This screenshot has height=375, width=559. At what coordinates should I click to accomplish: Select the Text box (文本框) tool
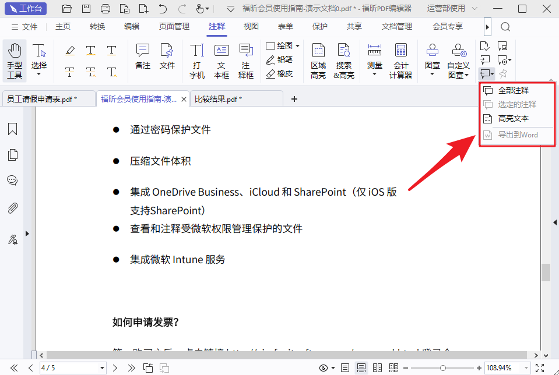click(x=222, y=61)
